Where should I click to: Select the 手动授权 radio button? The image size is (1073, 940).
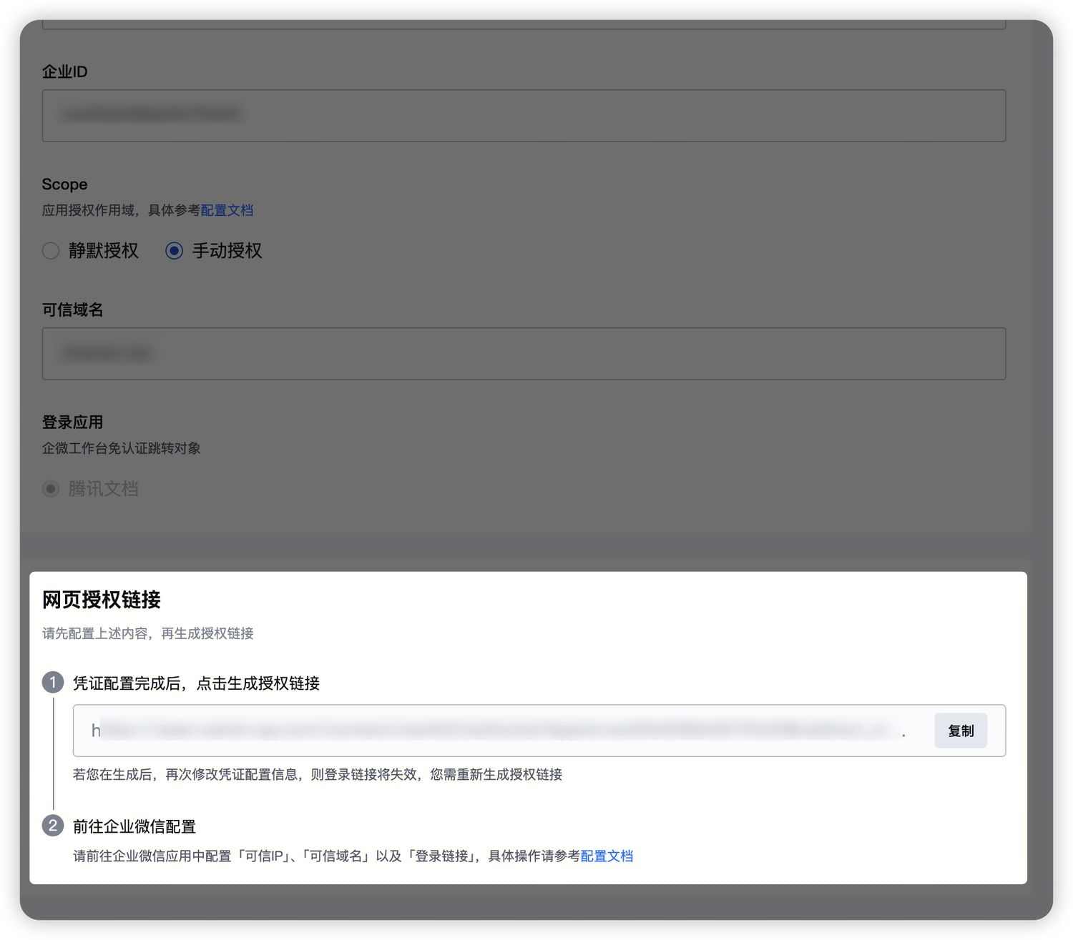click(174, 251)
